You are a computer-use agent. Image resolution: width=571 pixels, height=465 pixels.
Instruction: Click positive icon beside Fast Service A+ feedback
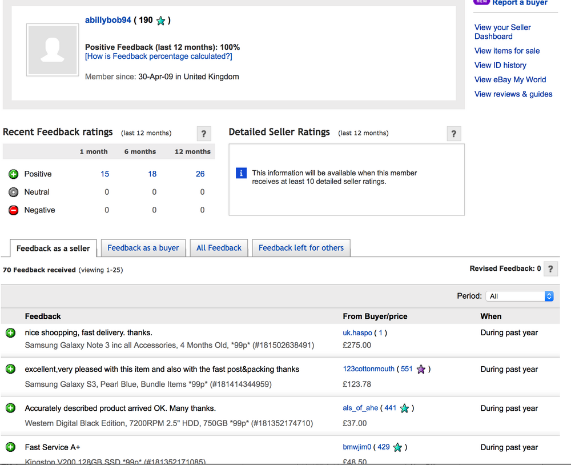(10, 447)
